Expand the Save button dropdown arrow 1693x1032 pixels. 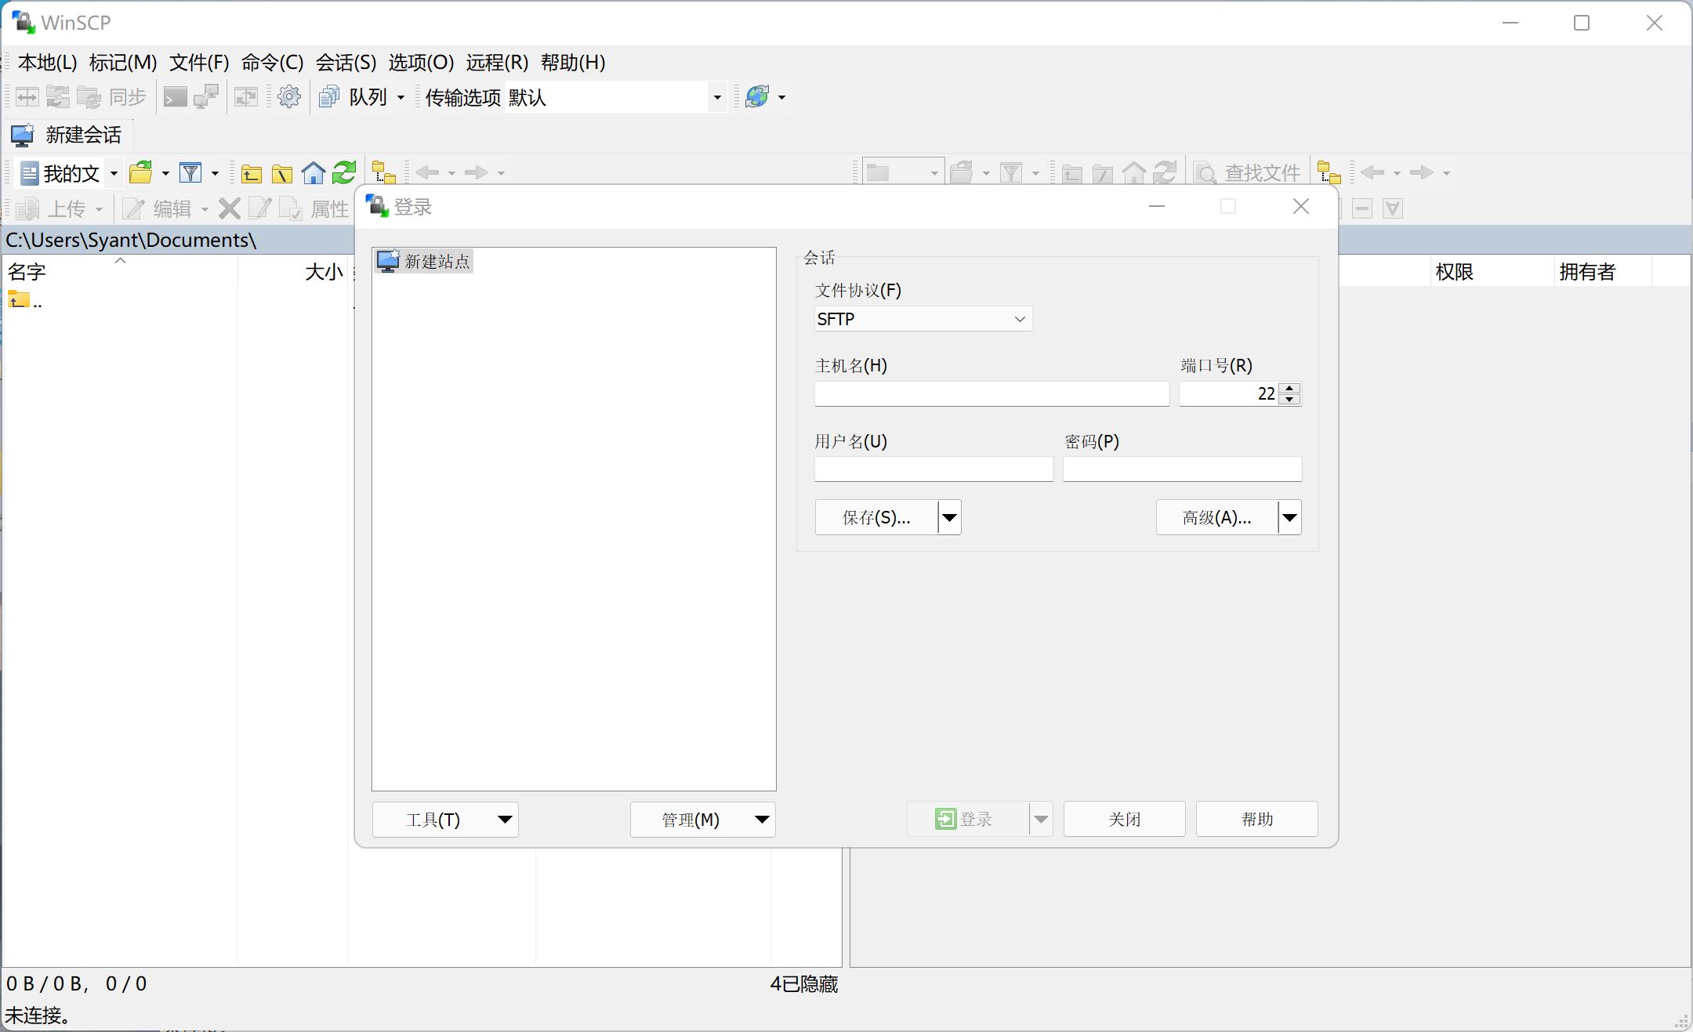click(949, 517)
